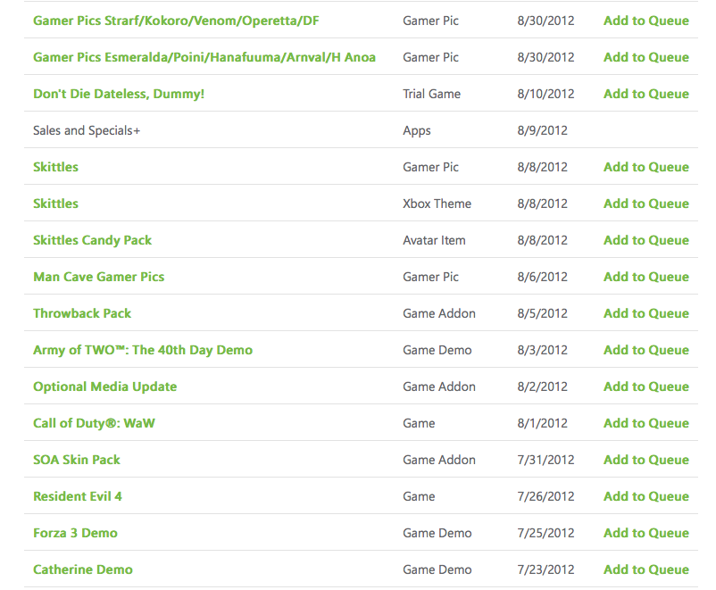Open SOA Skin Pack link
This screenshot has width=716, height=590.
point(77,460)
